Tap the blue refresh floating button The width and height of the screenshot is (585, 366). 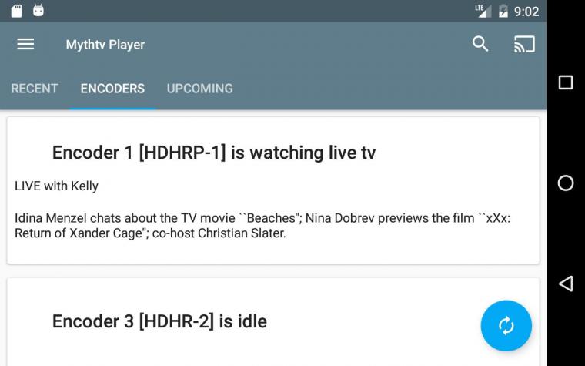(x=506, y=326)
